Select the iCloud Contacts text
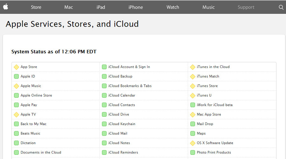Image resolution: width=286 pixels, height=159 pixels. pyautogui.click(x=122, y=105)
